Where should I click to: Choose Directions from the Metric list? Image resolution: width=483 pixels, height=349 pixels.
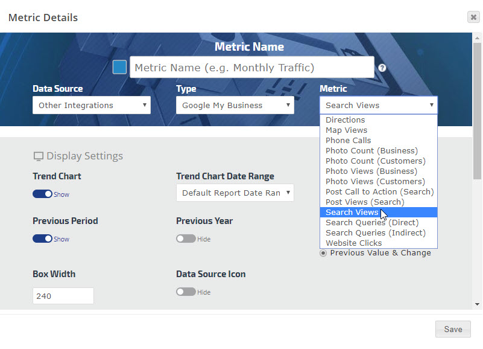coord(345,120)
